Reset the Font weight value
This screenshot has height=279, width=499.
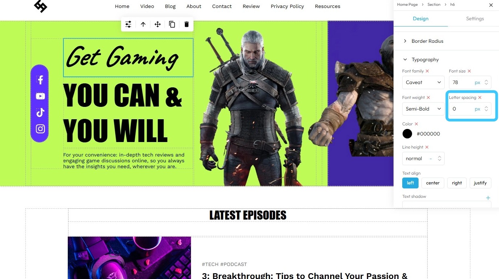pos(428,97)
